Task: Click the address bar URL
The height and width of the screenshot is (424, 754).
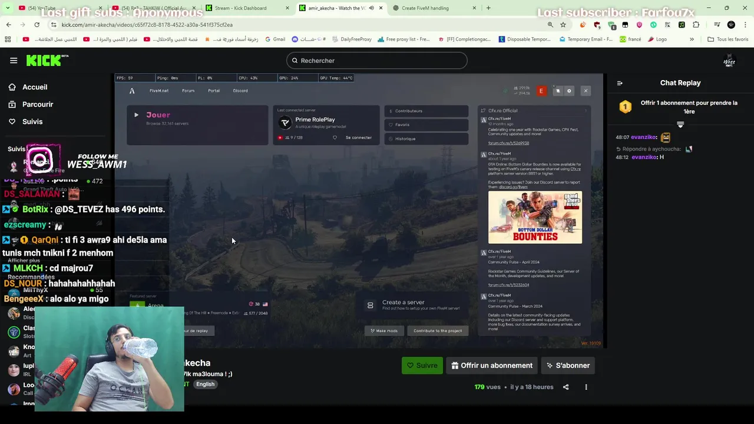Action: [x=147, y=25]
